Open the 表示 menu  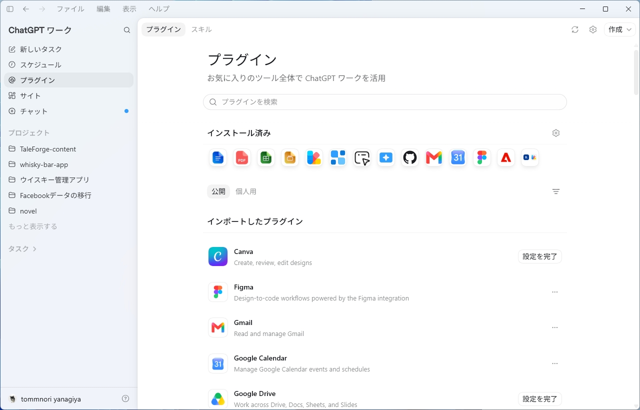point(129,9)
